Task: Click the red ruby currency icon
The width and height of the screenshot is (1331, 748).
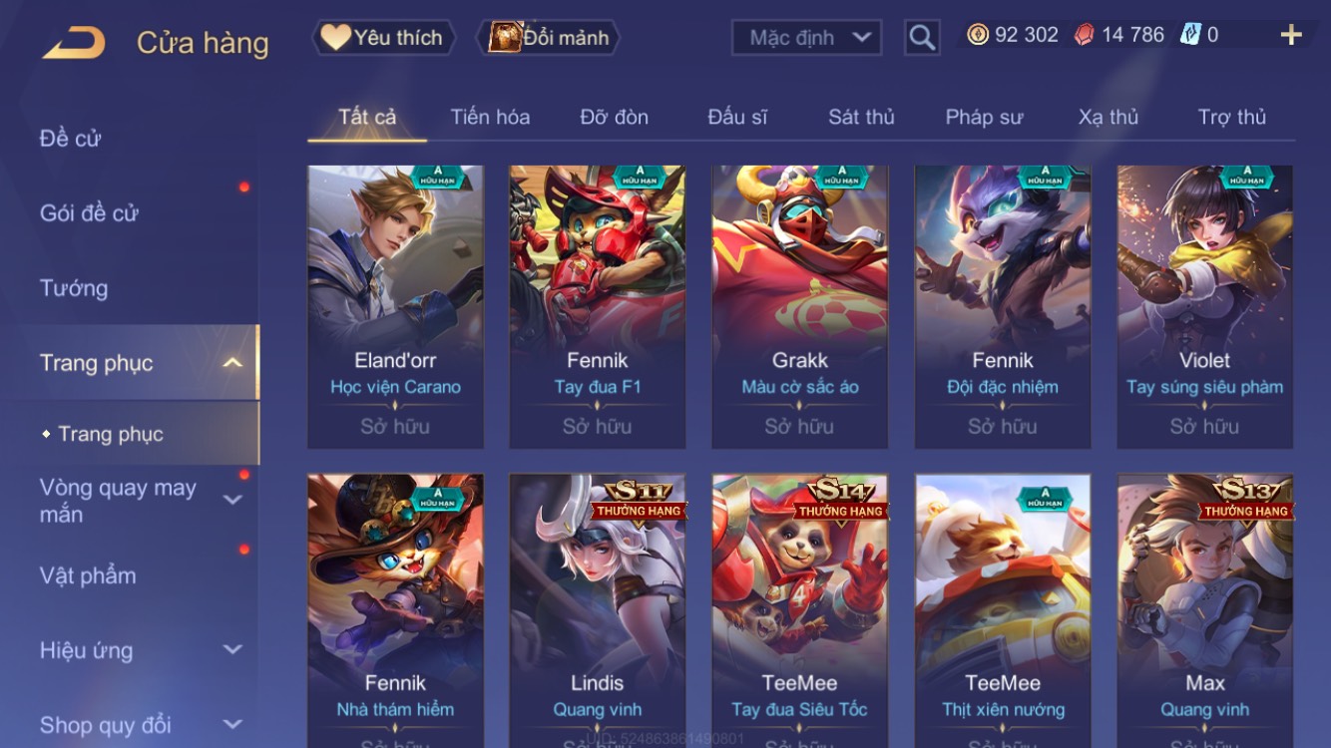Action: (1085, 35)
